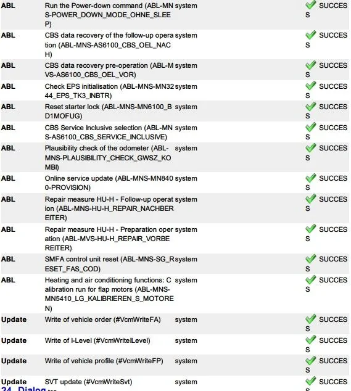Screen dimensions: 351x391
Task: Click green checkmark for Power-down command row
Action: point(310,5)
